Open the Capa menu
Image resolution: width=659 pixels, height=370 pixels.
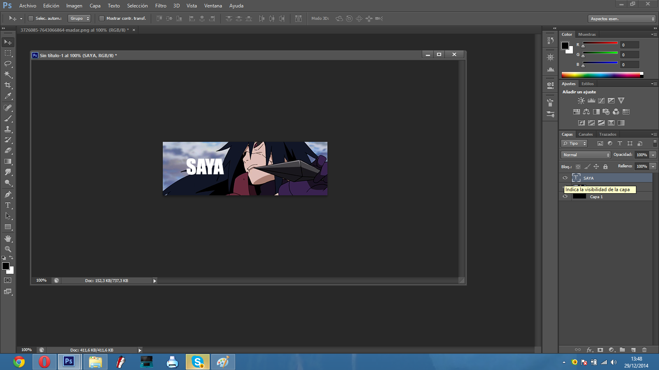point(95,6)
